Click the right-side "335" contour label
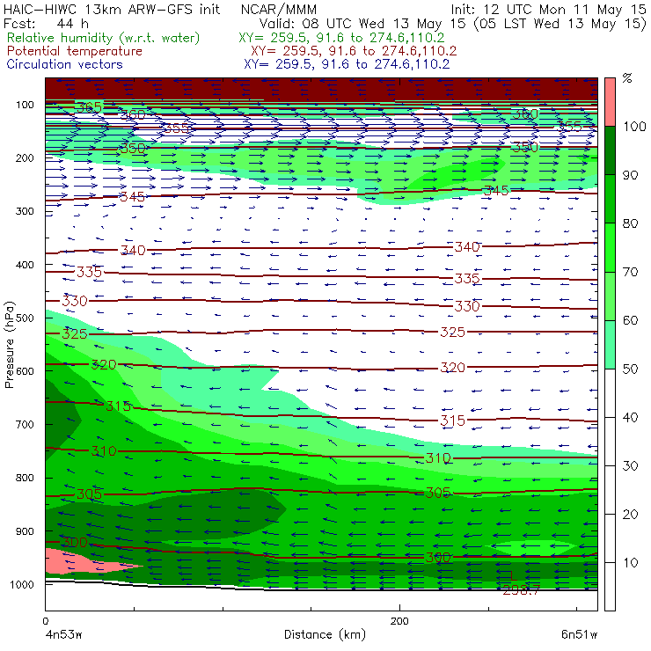The height and width of the screenshot is (651, 651). [467, 279]
